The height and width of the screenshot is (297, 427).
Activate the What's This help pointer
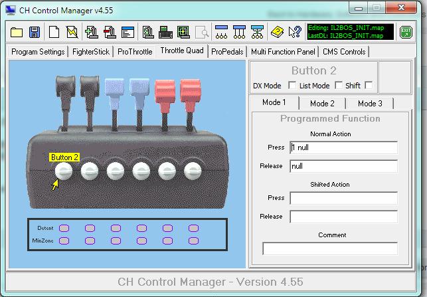click(x=295, y=32)
